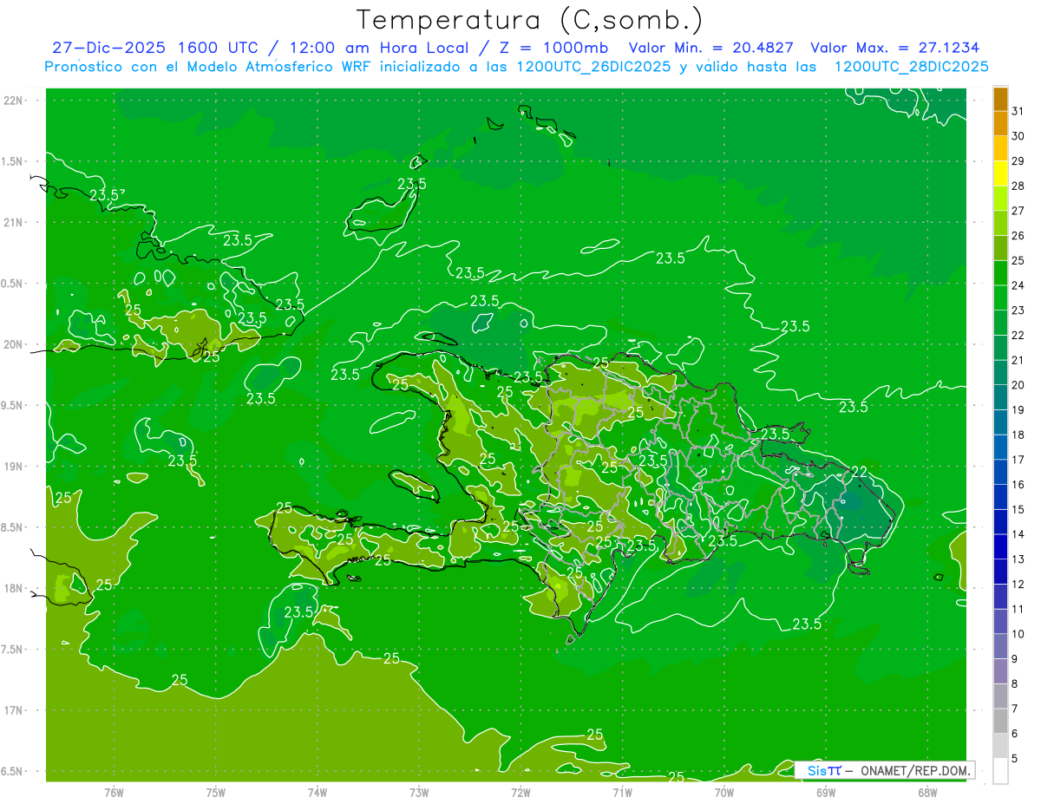Click the purple swatch between 9 and 10
This screenshot has width=1041, height=804.
coord(1000,647)
